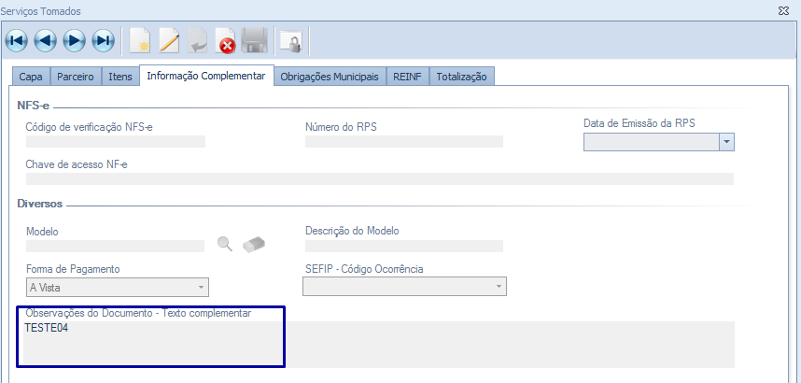Select the Itens tab
801x383 pixels.
point(120,77)
